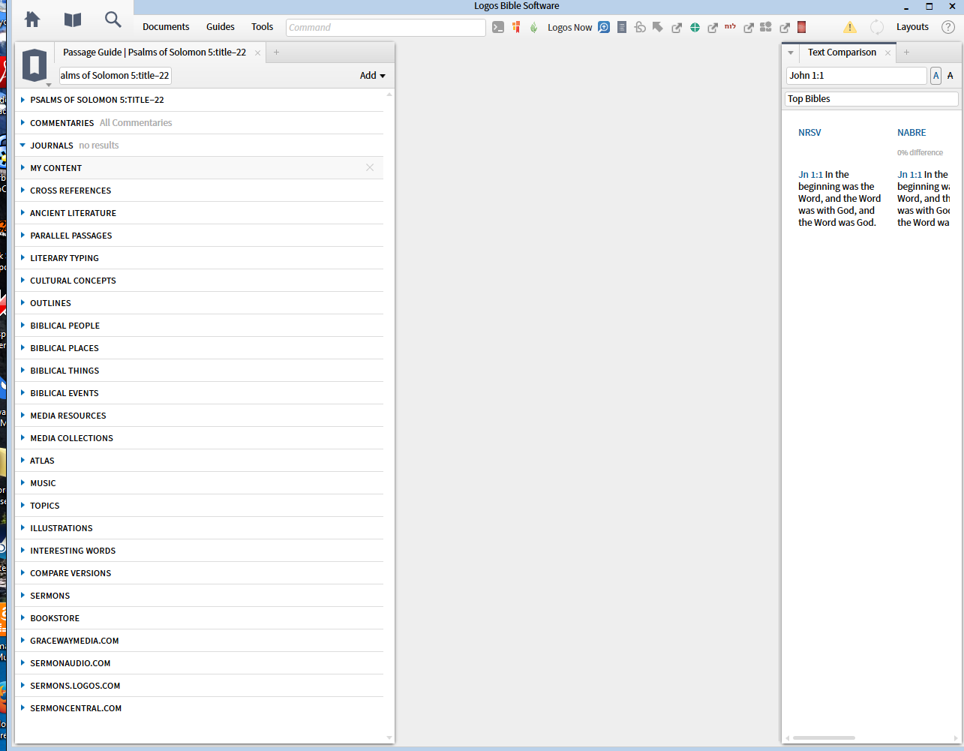The height and width of the screenshot is (751, 964).
Task: Remove the My Content section with X
Action: click(370, 167)
